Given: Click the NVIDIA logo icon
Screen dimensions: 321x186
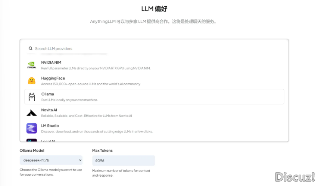Looking at the screenshot, I should click(x=31, y=65).
